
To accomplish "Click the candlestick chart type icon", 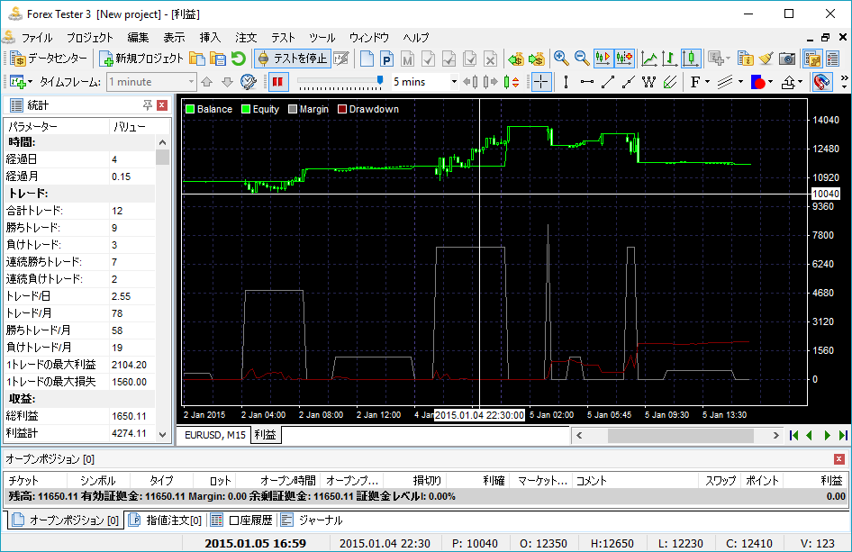I will point(691,59).
